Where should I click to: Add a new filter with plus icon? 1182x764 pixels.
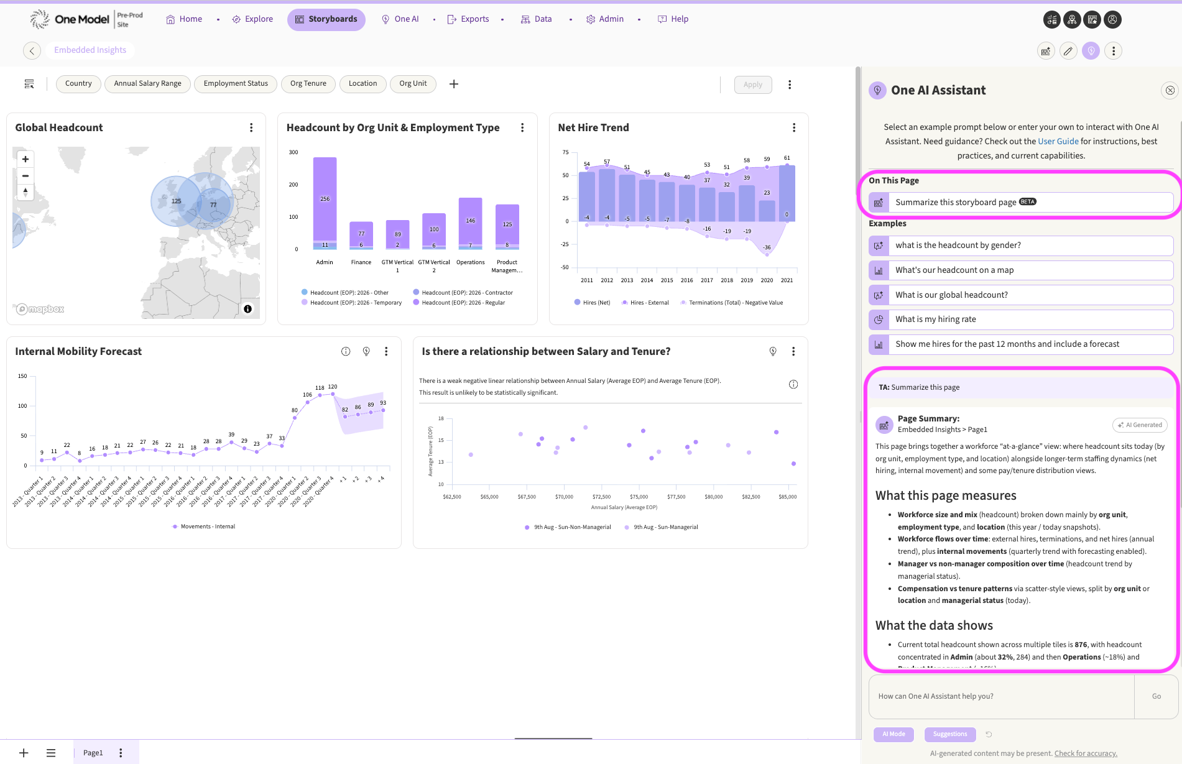tap(454, 84)
